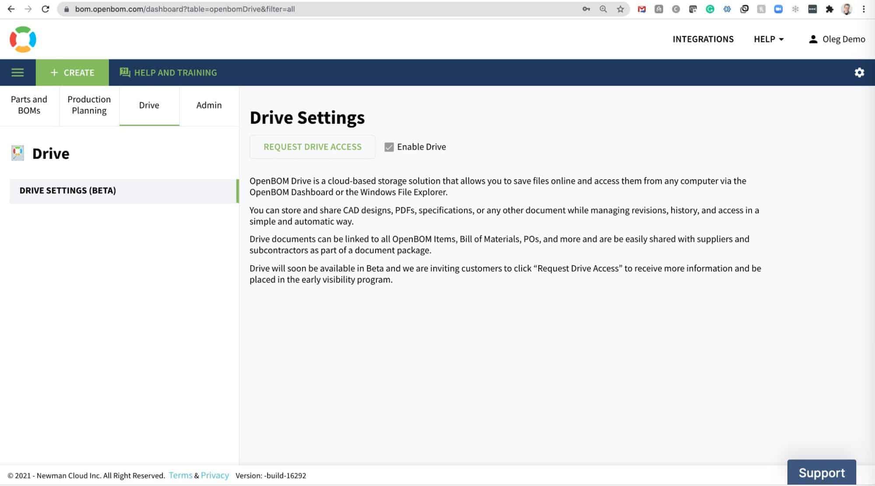The image size is (875, 486).
Task: Select the Drive tab
Action: (x=149, y=105)
